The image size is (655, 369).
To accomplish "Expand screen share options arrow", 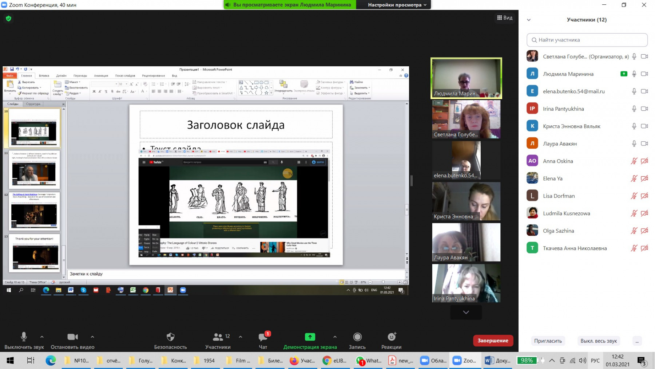I will click(335, 337).
